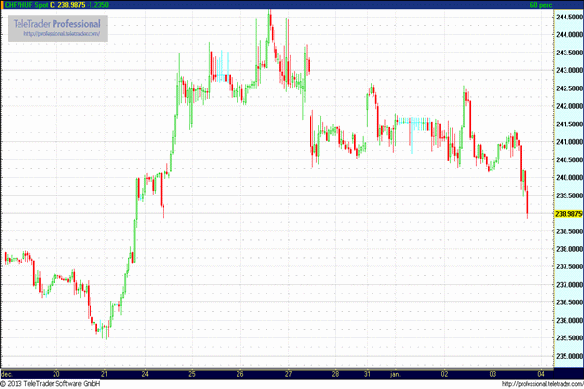Select date 24 on the time axis
The width and height of the screenshot is (584, 389).
pos(144,373)
